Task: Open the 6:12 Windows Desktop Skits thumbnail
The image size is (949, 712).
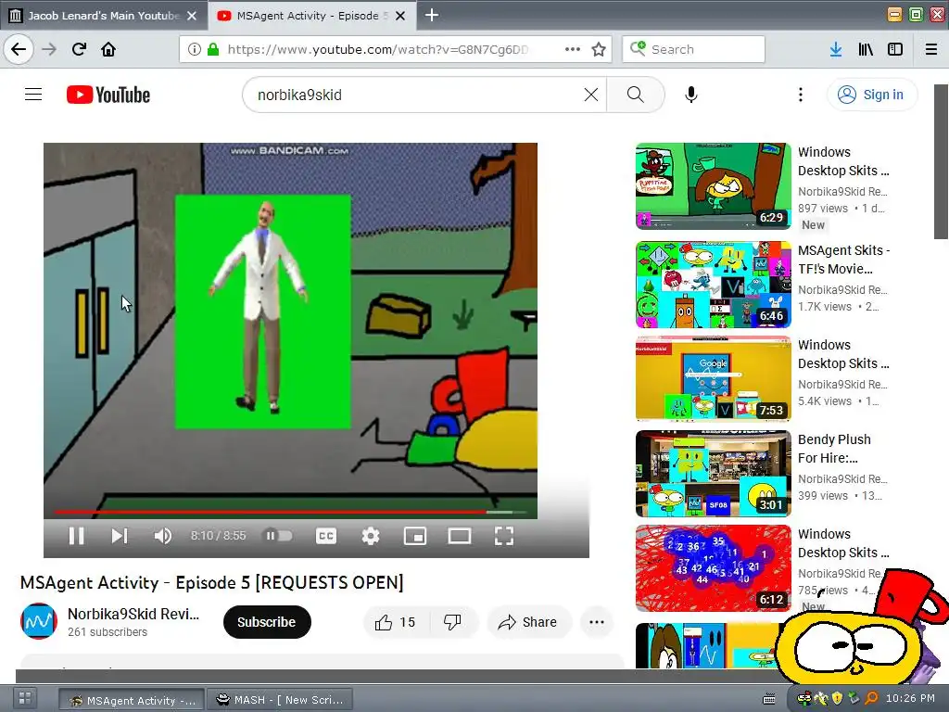Action: [714, 568]
